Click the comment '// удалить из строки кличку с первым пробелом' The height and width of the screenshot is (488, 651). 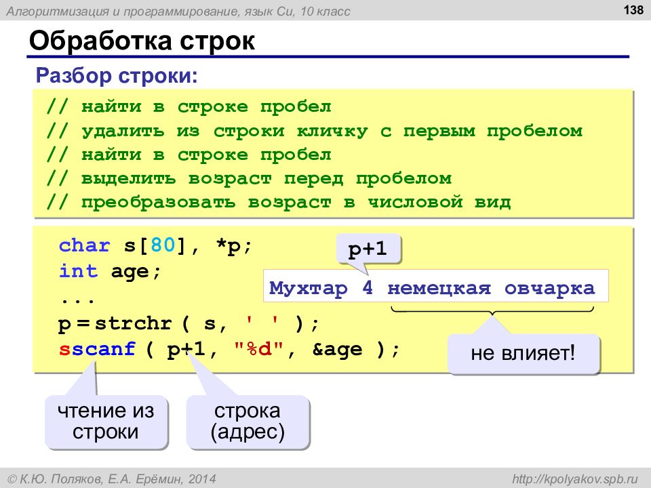pos(314,131)
